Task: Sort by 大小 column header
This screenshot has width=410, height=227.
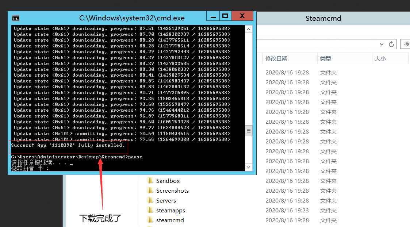Action: click(x=390, y=59)
